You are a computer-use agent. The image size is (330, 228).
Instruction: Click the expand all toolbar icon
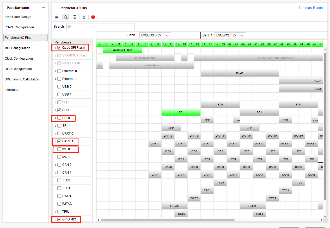pos(84,17)
